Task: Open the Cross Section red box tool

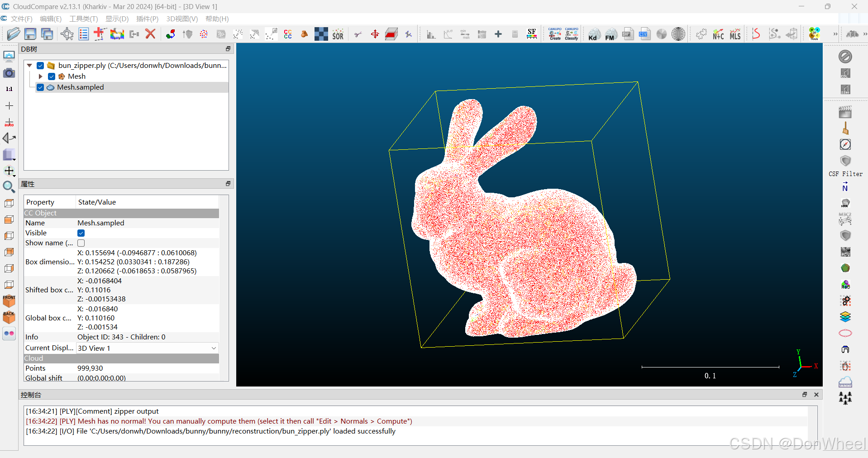Action: coord(391,34)
